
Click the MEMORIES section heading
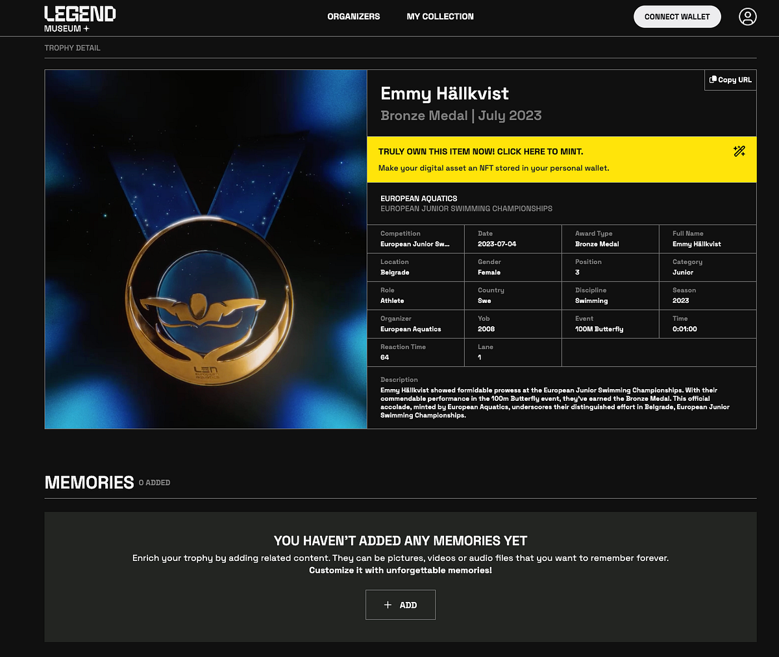click(x=89, y=482)
